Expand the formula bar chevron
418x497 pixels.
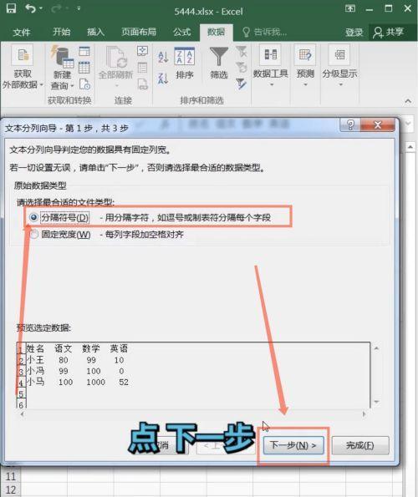409,123
